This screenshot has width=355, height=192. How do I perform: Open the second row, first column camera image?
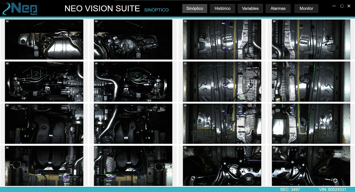click(x=44, y=81)
